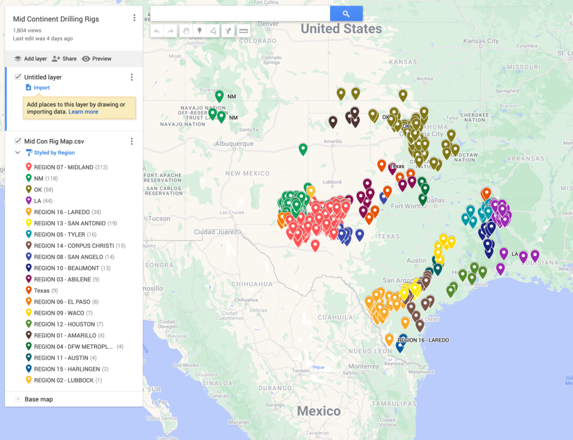Toggle visibility of the Untitled layer checkbox
The image size is (573, 440).
pyautogui.click(x=19, y=77)
